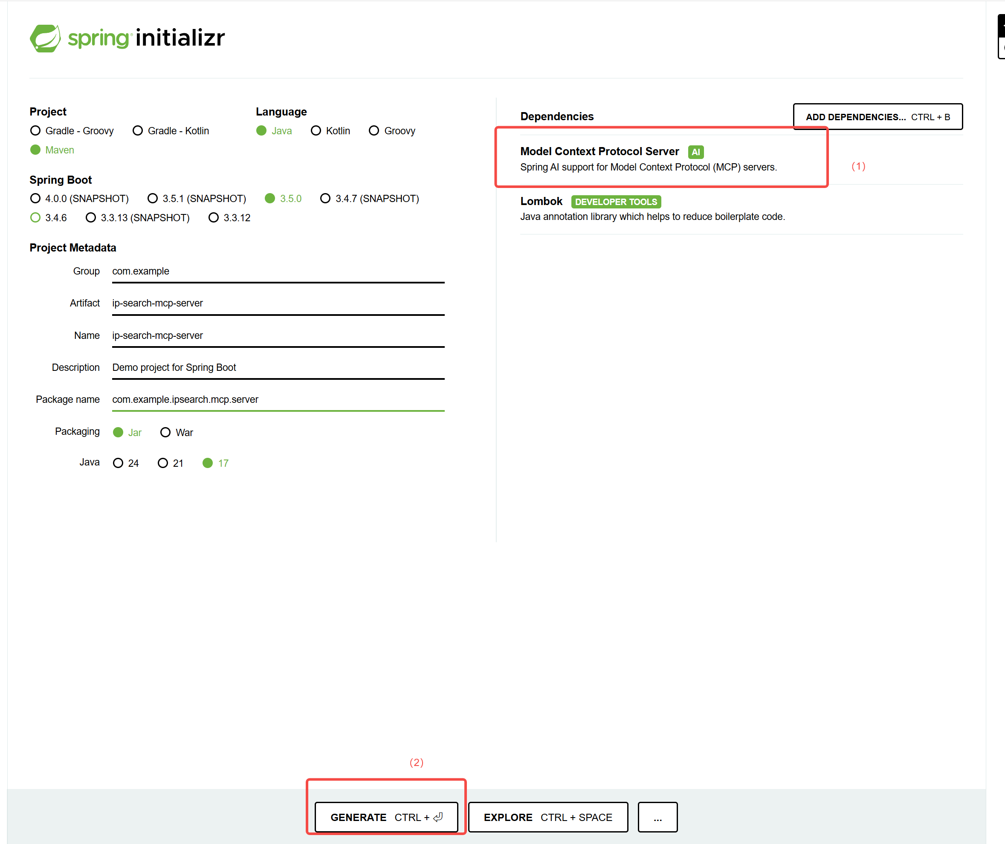Screen dimensions: 1005x844
Task: Select Java version 17
Action: pos(216,463)
